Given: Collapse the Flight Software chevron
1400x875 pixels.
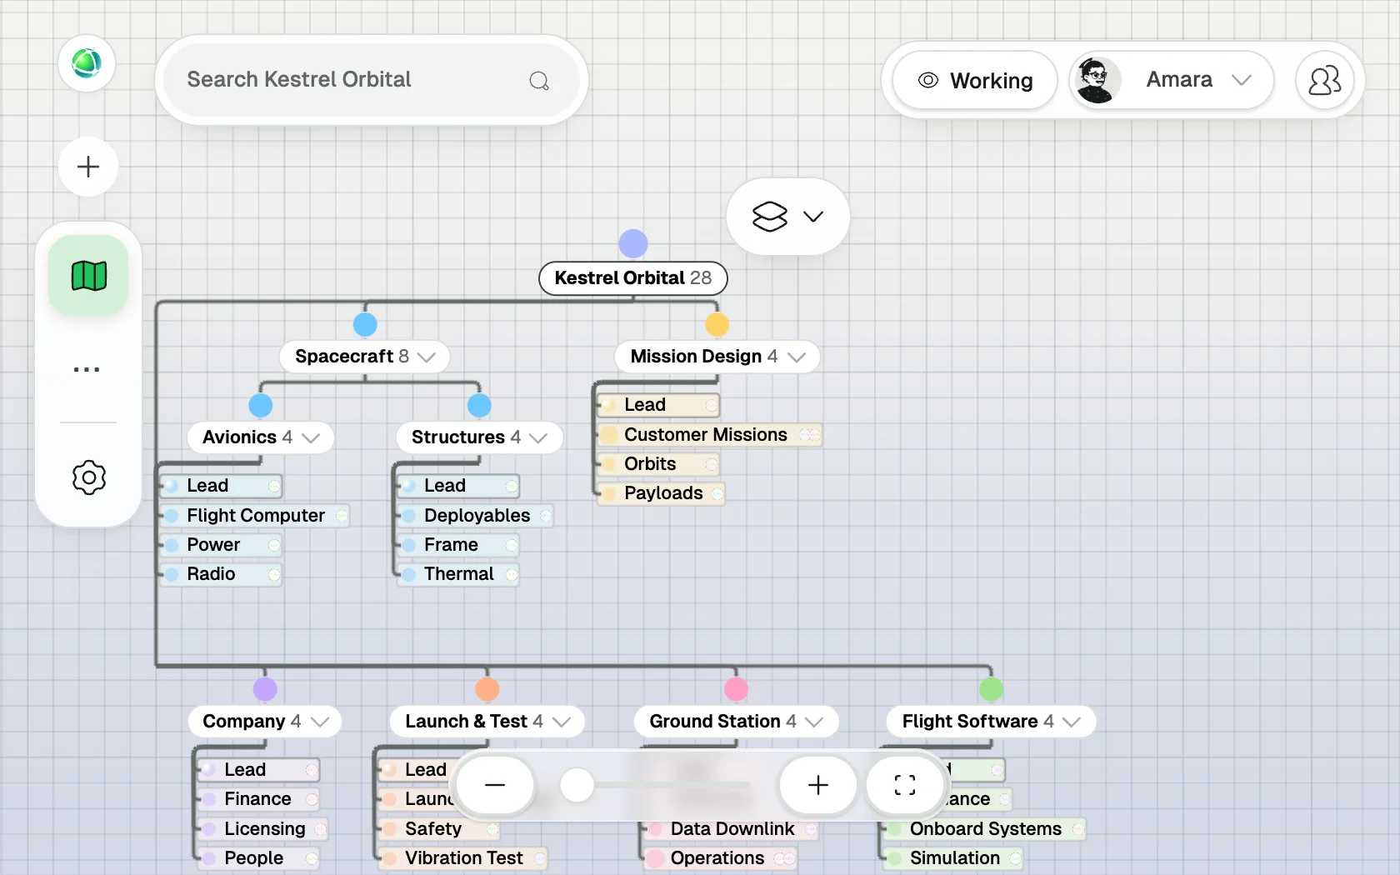Looking at the screenshot, I should click(1072, 722).
